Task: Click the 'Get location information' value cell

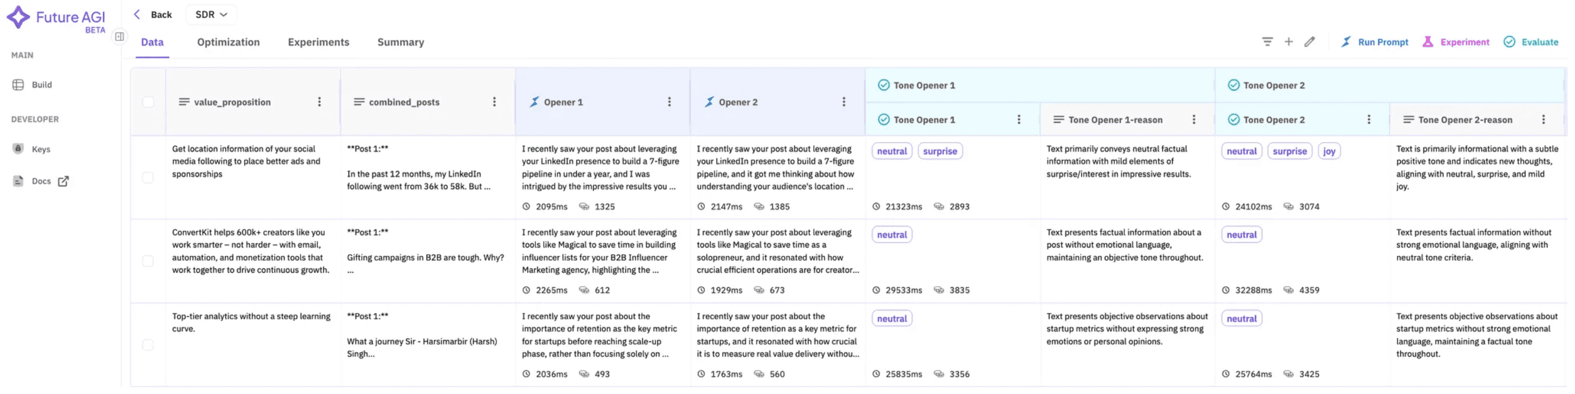Action: tap(253, 178)
